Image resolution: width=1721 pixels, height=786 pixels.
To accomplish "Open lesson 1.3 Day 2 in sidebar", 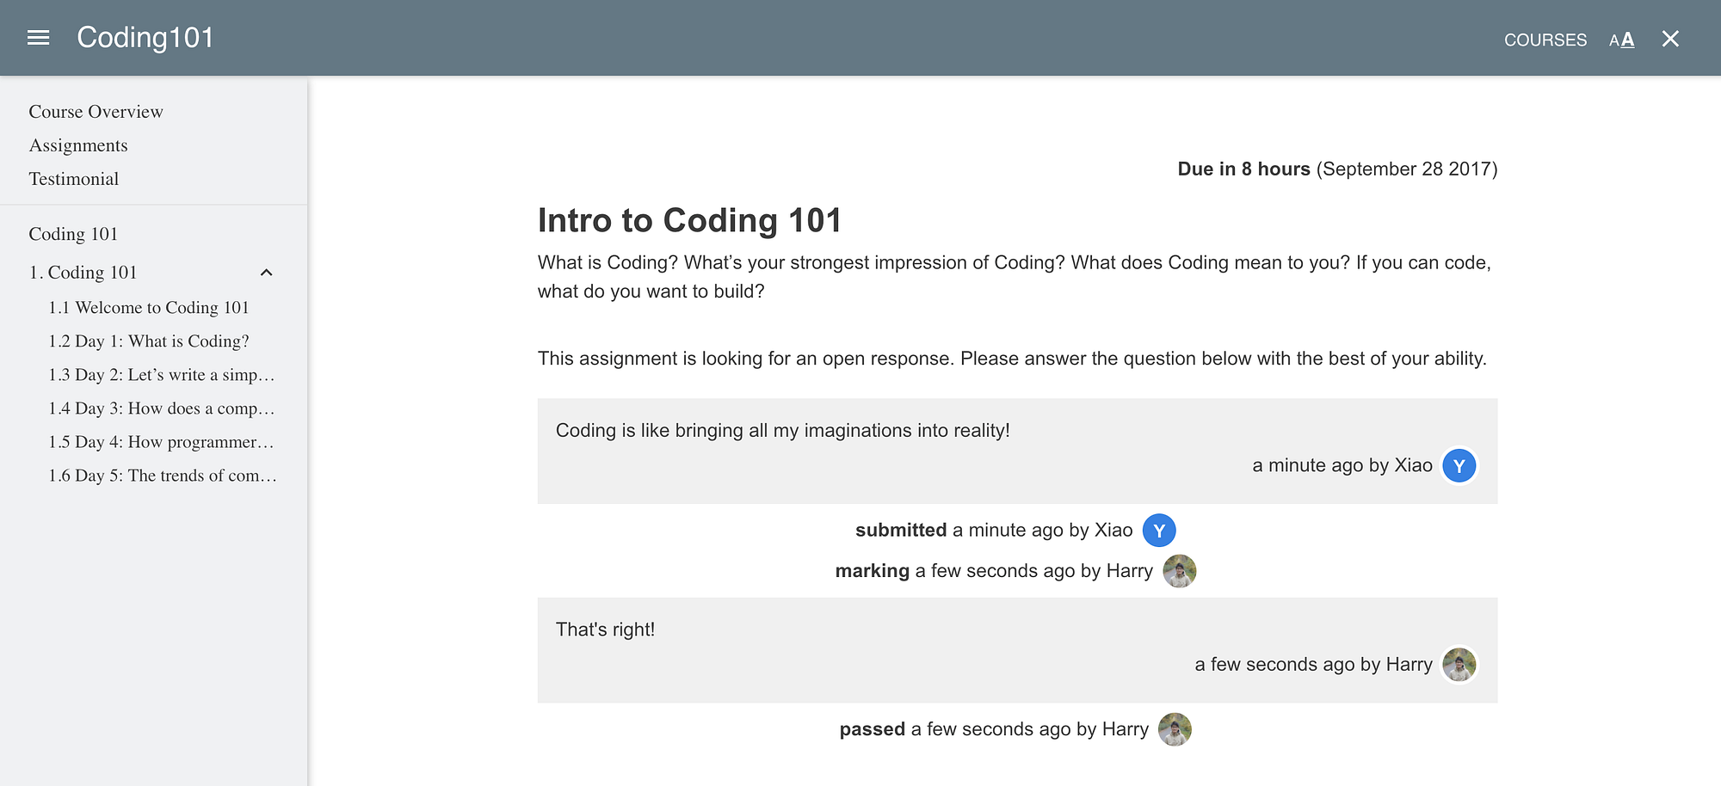I will [x=161, y=375].
